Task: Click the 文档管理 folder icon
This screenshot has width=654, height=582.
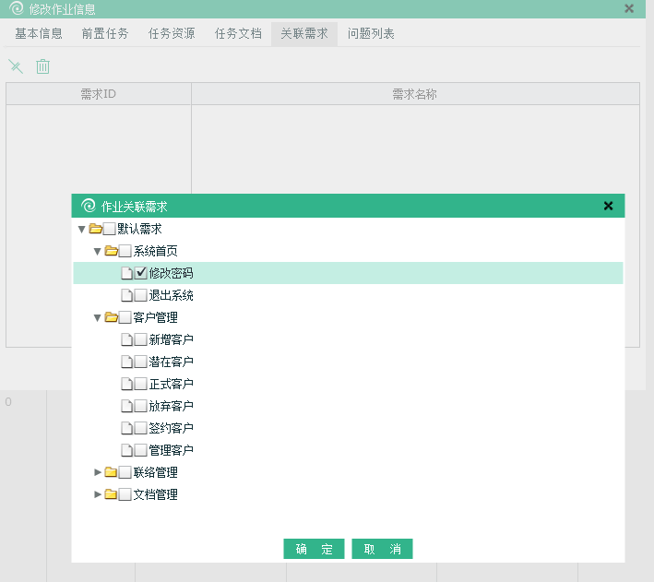Action: [111, 494]
